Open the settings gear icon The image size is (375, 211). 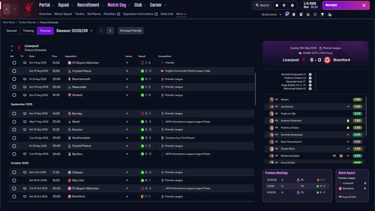pos(292,5)
